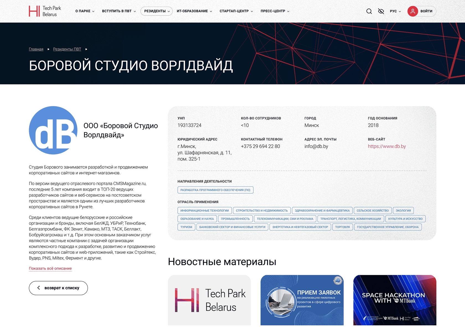Click the dB company logo
465x327 pixels.
click(x=53, y=130)
